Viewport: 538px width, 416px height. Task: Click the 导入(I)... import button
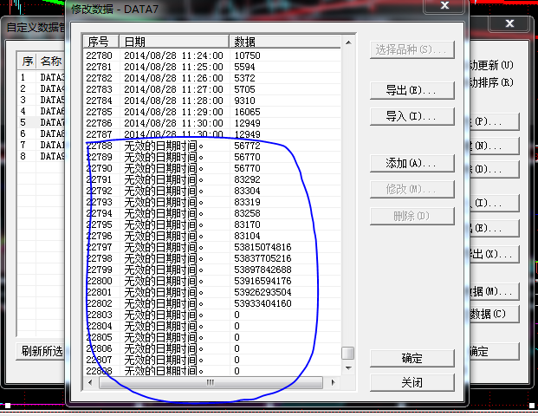(409, 116)
